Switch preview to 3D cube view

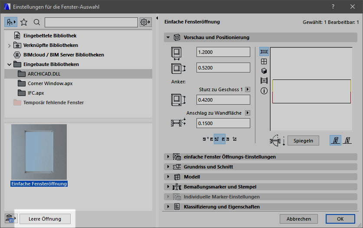click(x=264, y=71)
